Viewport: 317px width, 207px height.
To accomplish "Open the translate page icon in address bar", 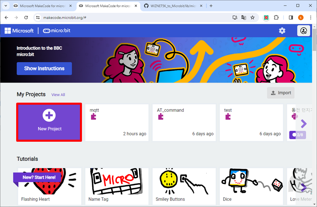I will point(243,18).
